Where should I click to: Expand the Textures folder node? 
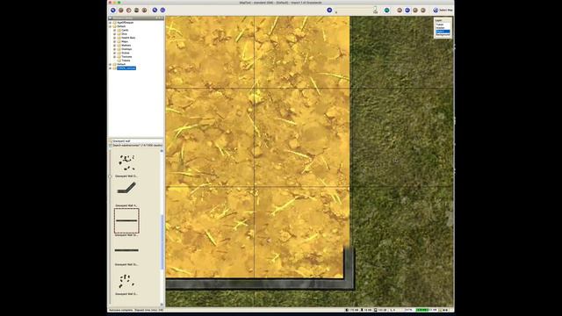pos(115,56)
